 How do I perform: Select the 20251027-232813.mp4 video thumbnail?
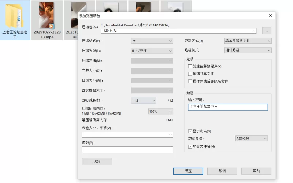tap(47, 15)
